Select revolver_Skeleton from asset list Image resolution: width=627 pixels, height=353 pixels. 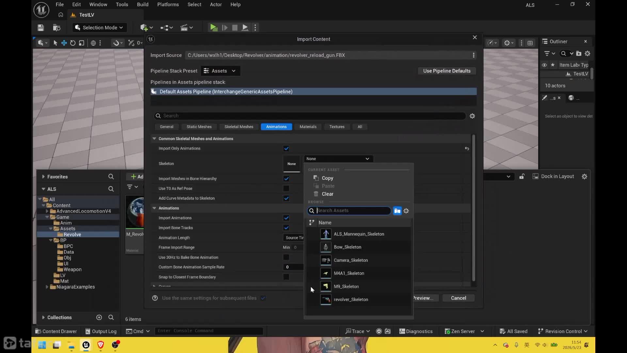pos(358,300)
